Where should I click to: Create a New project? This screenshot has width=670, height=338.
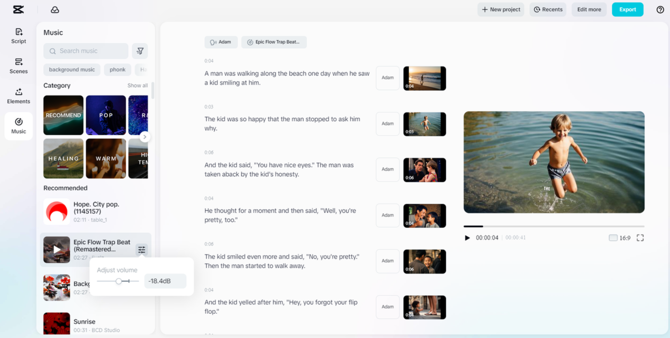(500, 9)
